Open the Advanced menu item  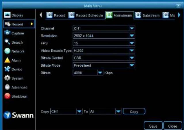click(x=20, y=87)
